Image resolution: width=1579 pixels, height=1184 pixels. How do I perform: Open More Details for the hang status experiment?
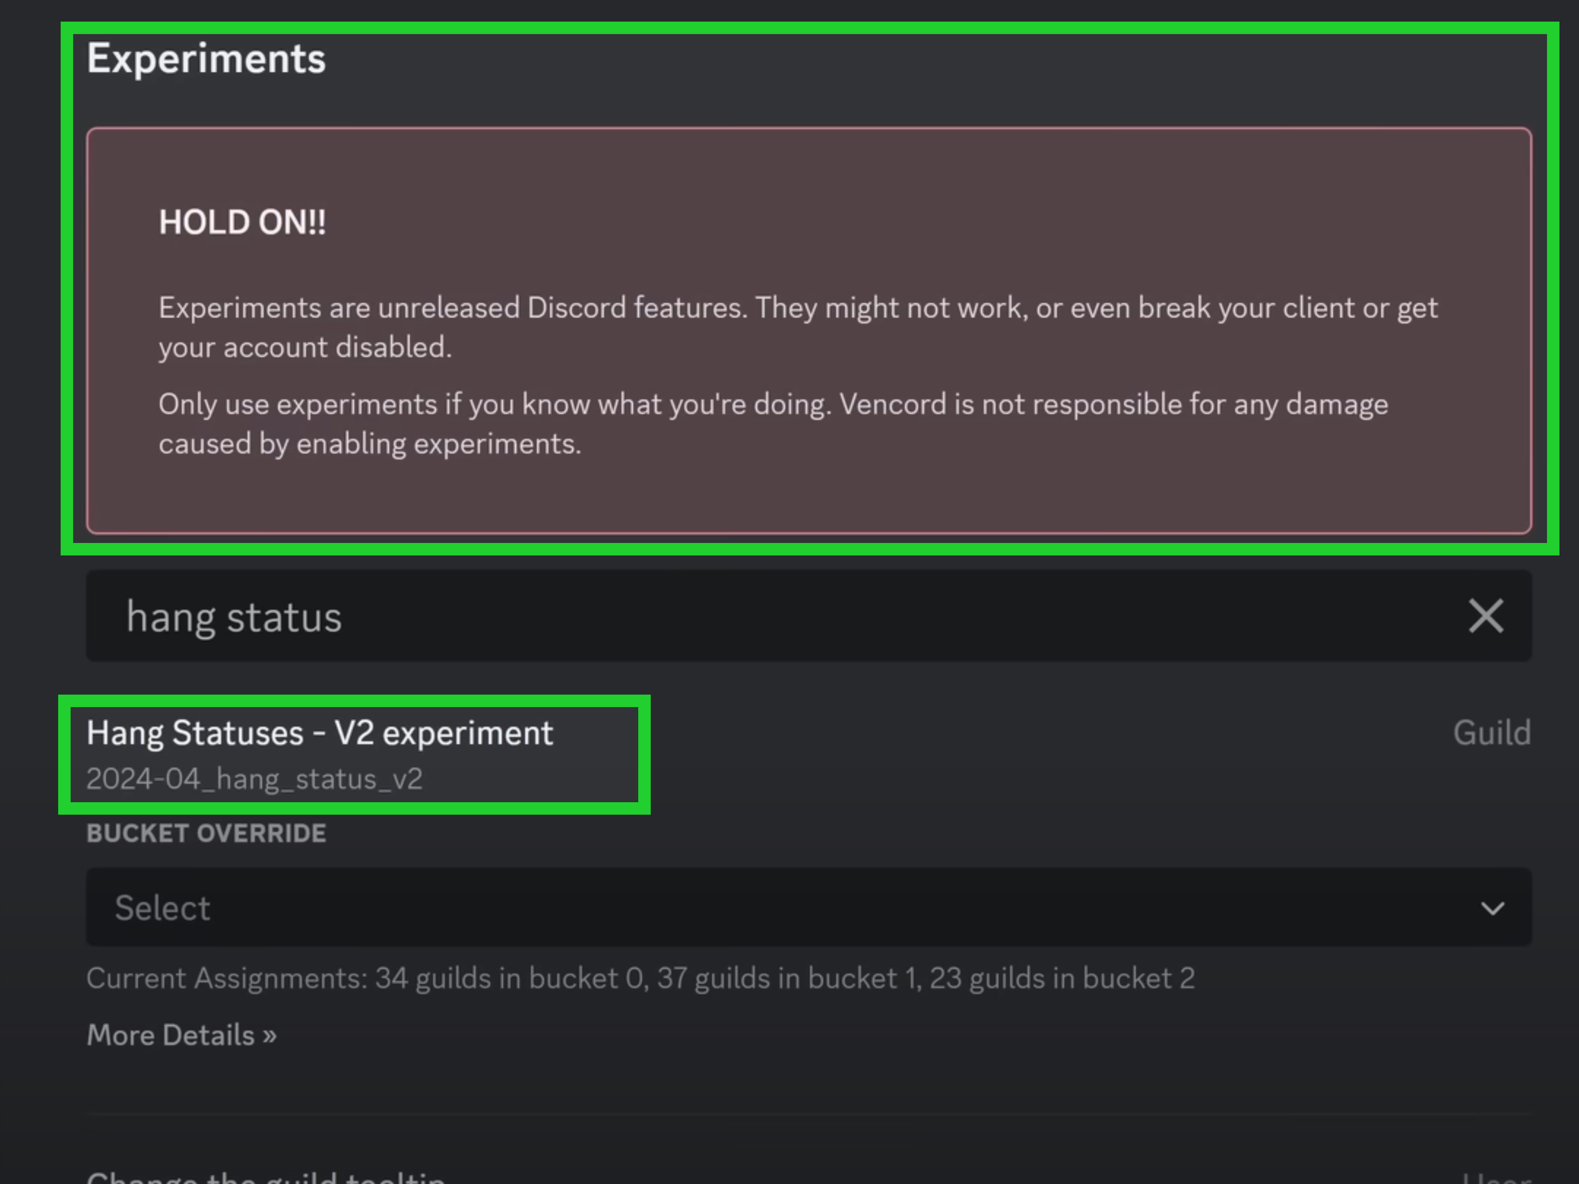pos(181,1034)
